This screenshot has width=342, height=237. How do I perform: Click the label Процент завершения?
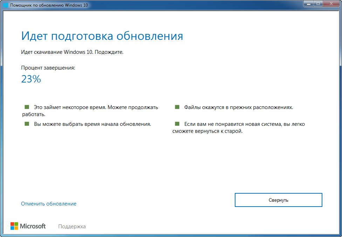pos(48,68)
